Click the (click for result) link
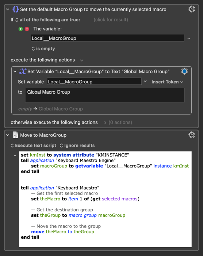Viewport: 203px width, 256px height. pyautogui.click(x=111, y=20)
